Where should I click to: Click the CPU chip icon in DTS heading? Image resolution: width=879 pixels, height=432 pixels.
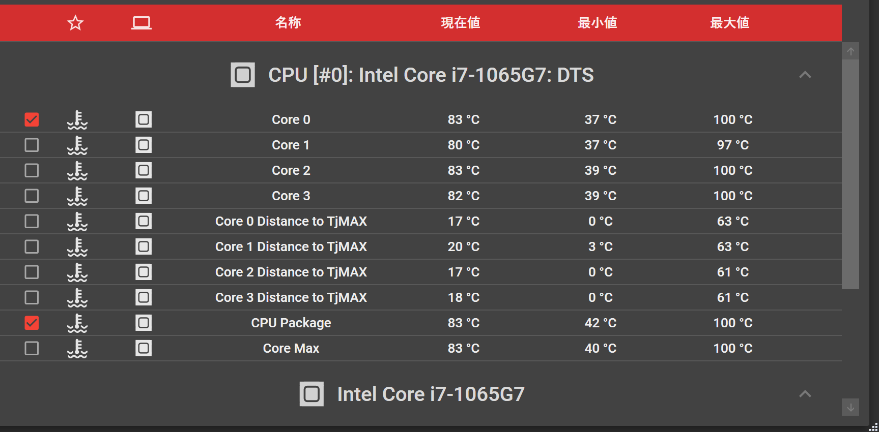[x=243, y=75]
